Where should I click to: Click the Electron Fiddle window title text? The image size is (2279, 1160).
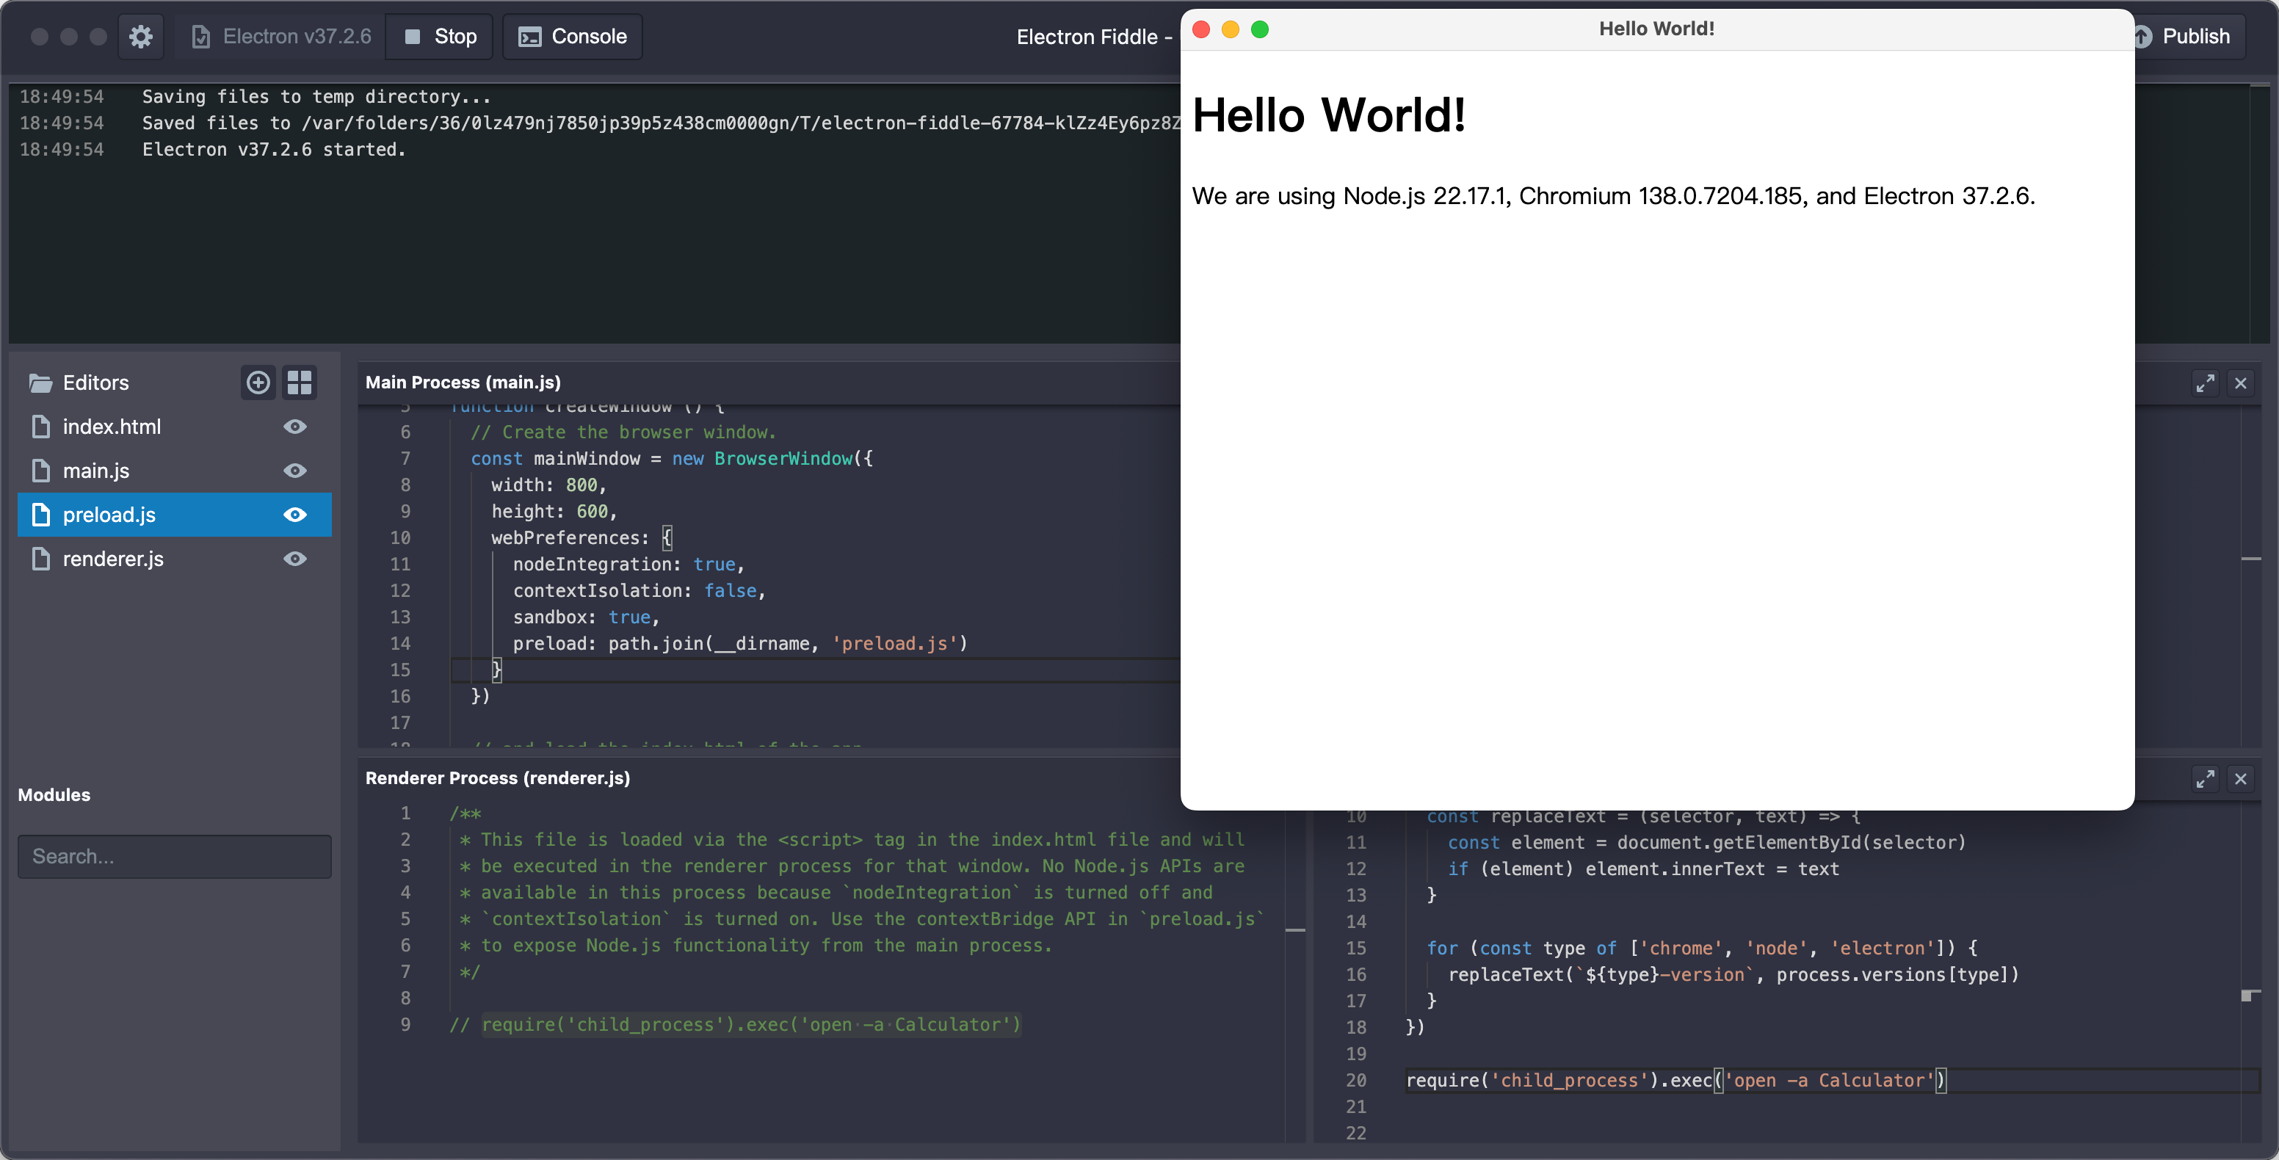click(x=1093, y=36)
